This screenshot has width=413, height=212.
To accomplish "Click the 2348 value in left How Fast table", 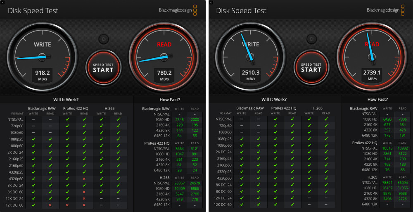I will coord(180,119).
